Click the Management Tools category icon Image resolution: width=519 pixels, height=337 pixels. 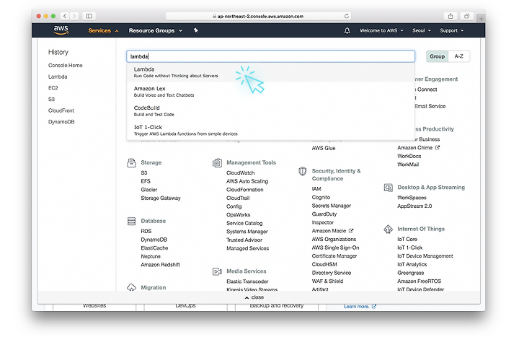(x=217, y=162)
